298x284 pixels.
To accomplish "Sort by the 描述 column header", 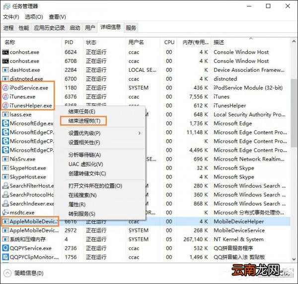I will coord(250,42).
